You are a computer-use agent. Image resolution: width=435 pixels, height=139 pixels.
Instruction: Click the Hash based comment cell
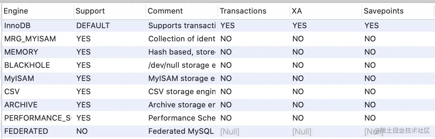pos(182,52)
